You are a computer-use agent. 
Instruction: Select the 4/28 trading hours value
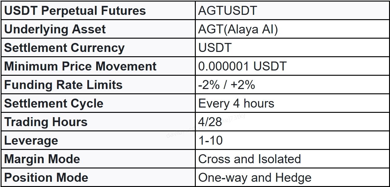point(210,122)
